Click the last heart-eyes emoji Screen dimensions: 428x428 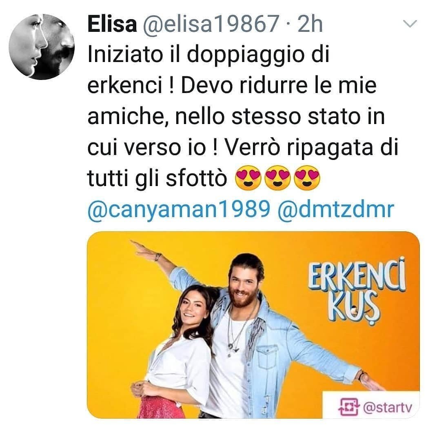[307, 178]
